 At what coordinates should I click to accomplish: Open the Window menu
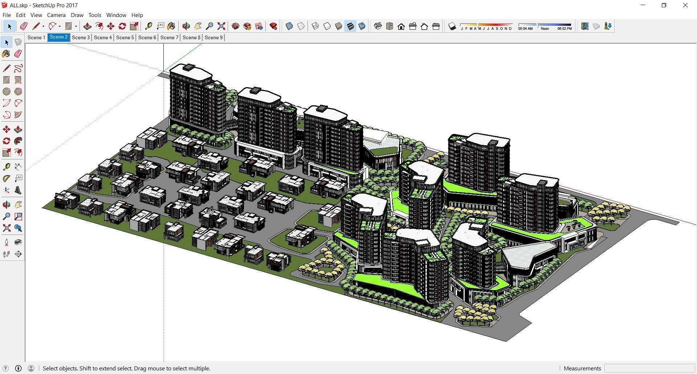[x=116, y=15]
